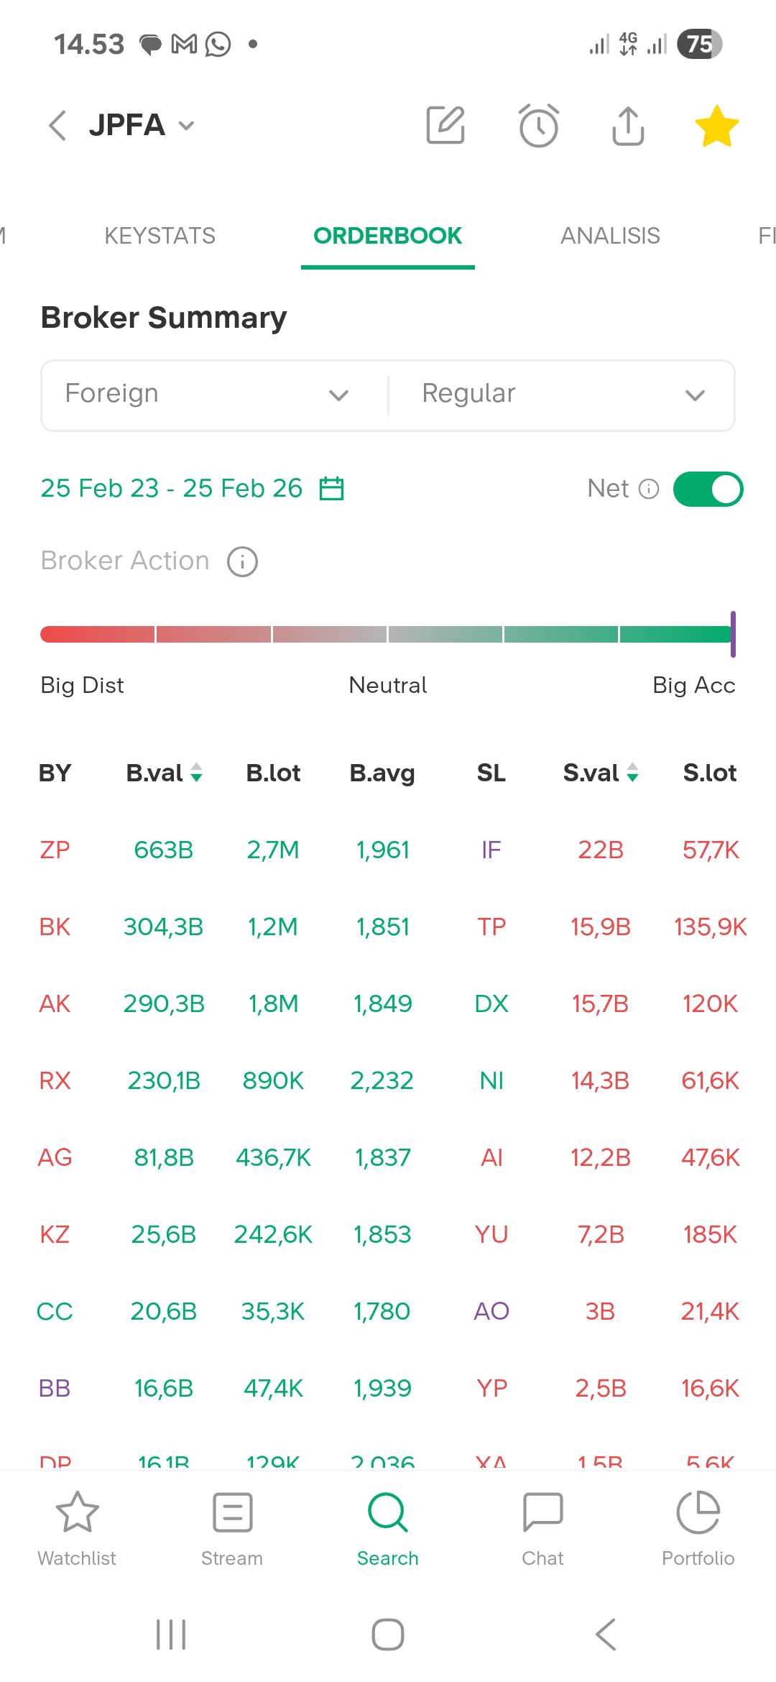
Task: Set a price alert with clock icon
Action: (538, 126)
